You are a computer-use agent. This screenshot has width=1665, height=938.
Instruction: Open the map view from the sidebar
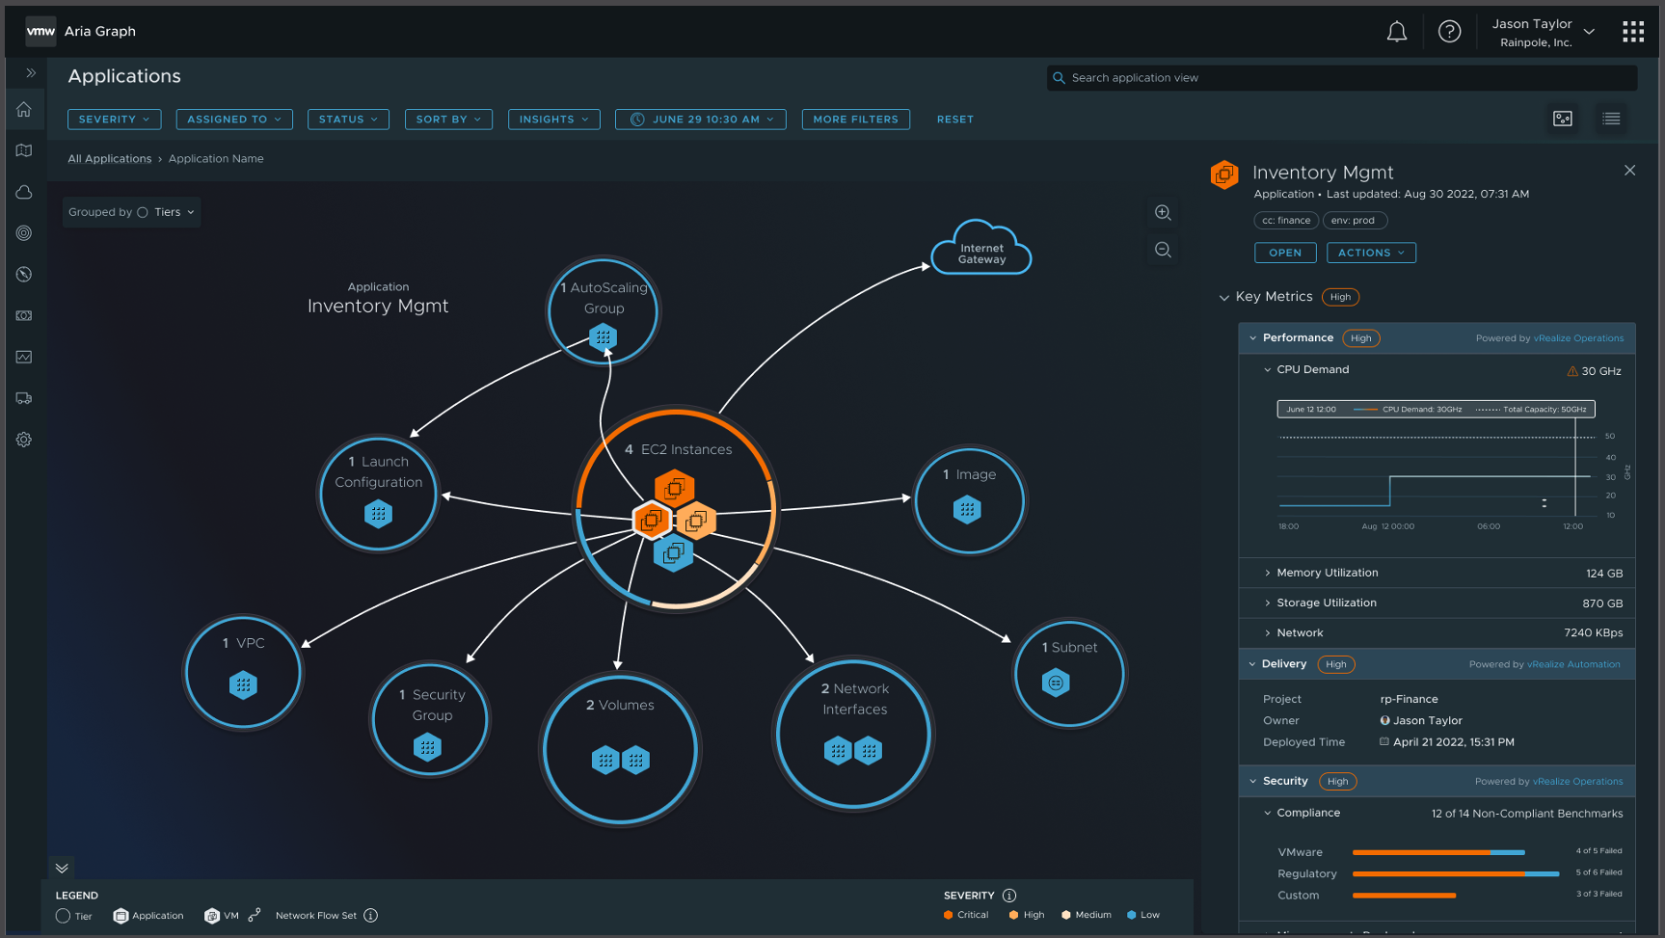point(24,150)
